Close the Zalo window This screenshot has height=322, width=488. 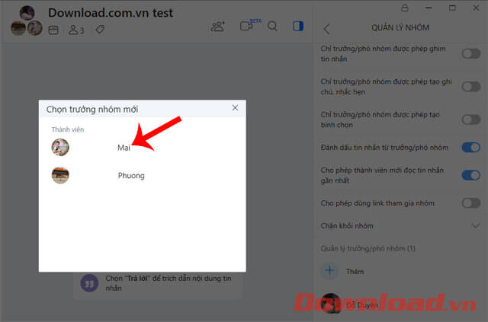point(476,8)
